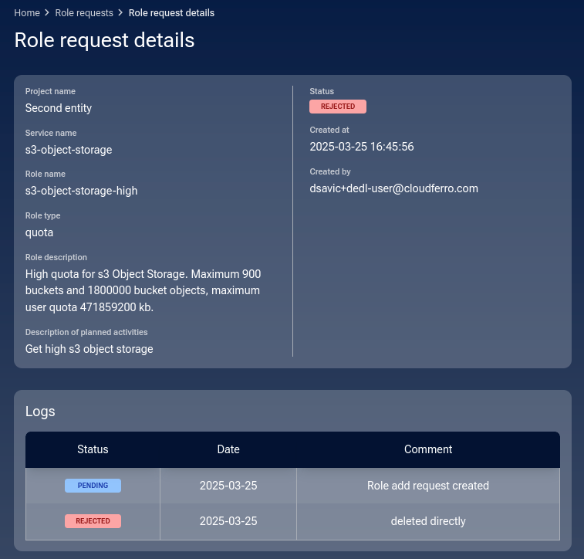Click the PENDING badge in Logs table
This screenshot has width=584, height=559.
pos(93,486)
